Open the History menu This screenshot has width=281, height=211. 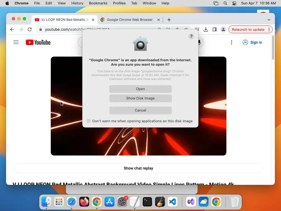pyautogui.click(x=77, y=3)
